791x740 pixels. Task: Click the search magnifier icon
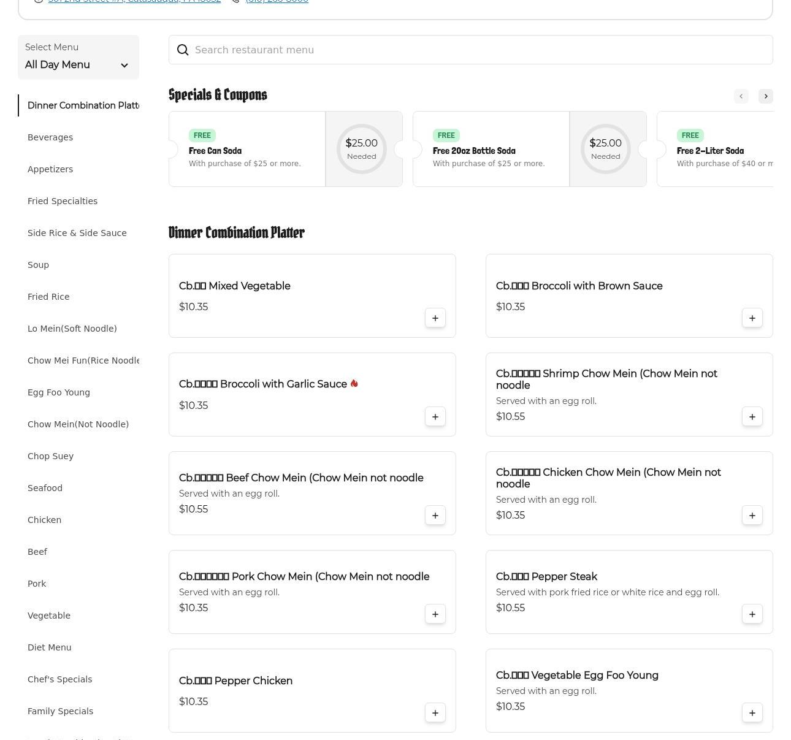click(183, 50)
